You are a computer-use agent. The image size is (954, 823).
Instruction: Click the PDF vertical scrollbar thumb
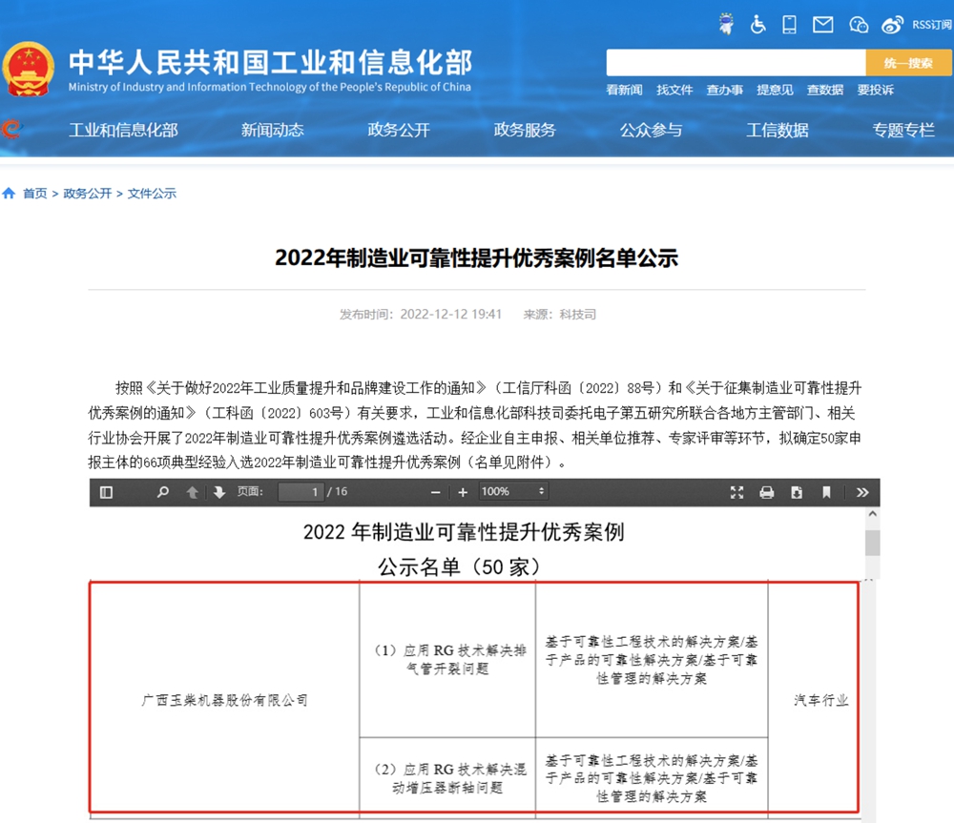(x=873, y=543)
